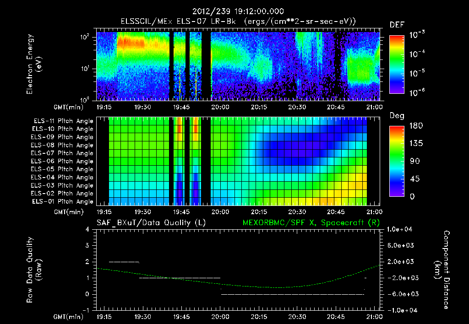Select the green MEXORBMC/SPF X, Spacecraft (R) heading
This screenshot has height=324, width=469.
tap(311, 223)
